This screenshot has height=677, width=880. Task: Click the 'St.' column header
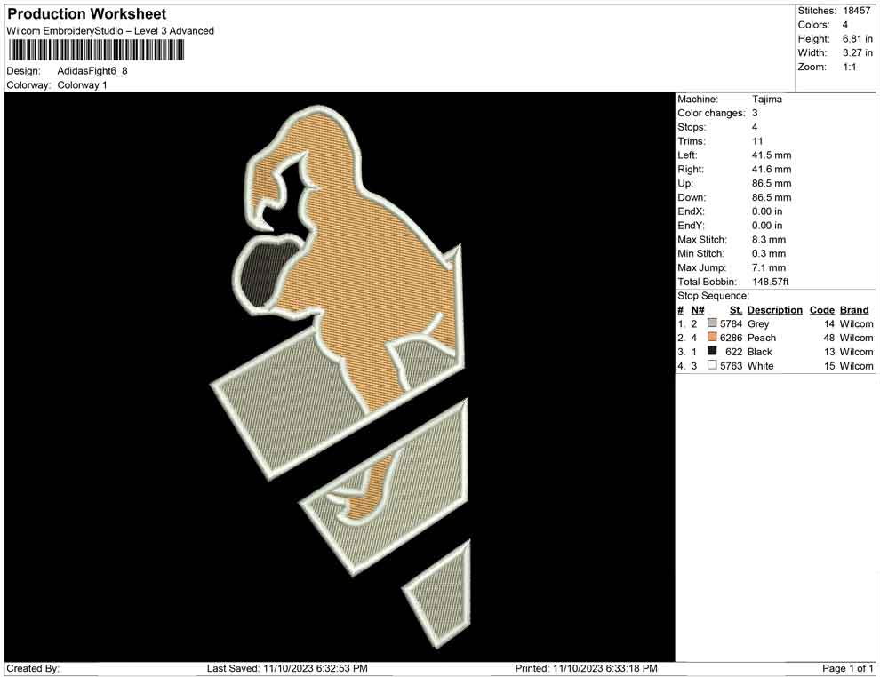click(x=736, y=310)
